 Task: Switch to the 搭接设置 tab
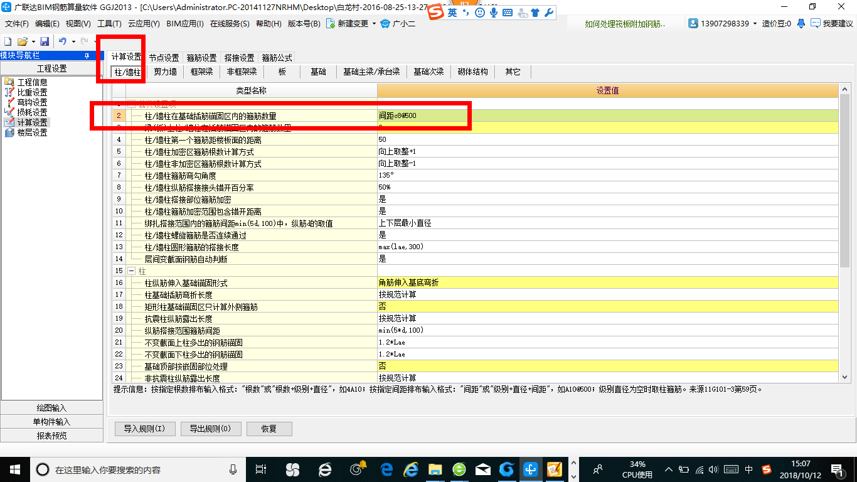point(240,58)
